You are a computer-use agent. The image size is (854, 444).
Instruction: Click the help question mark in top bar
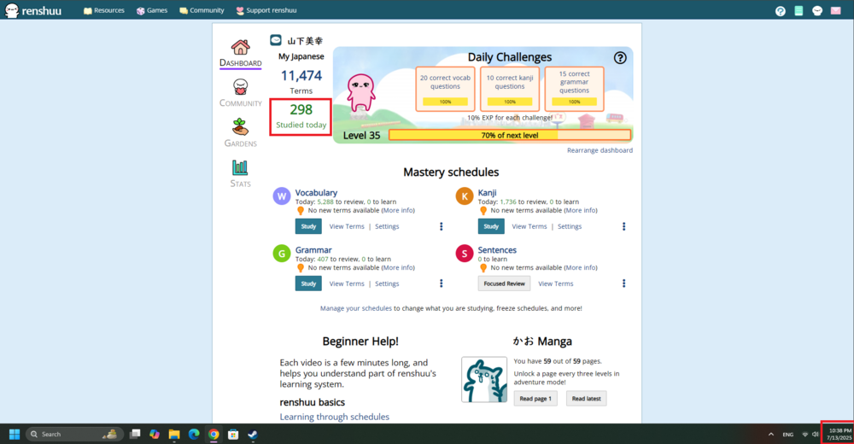(x=781, y=11)
